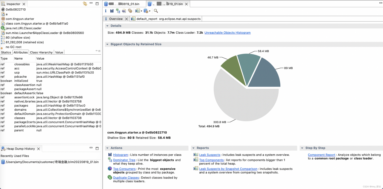Collapse the Details section
This screenshot has height=189, width=383.
[x=107, y=26]
